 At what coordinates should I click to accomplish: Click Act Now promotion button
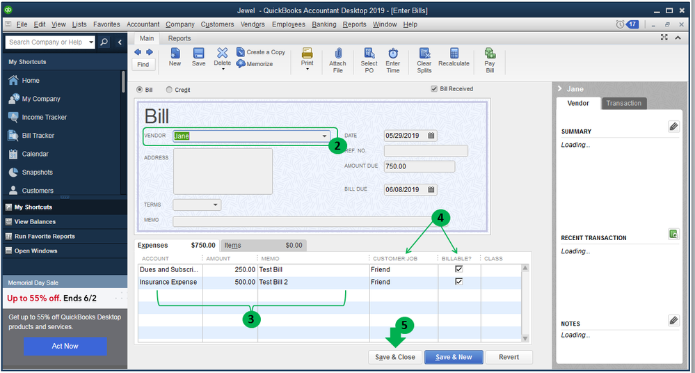point(65,346)
